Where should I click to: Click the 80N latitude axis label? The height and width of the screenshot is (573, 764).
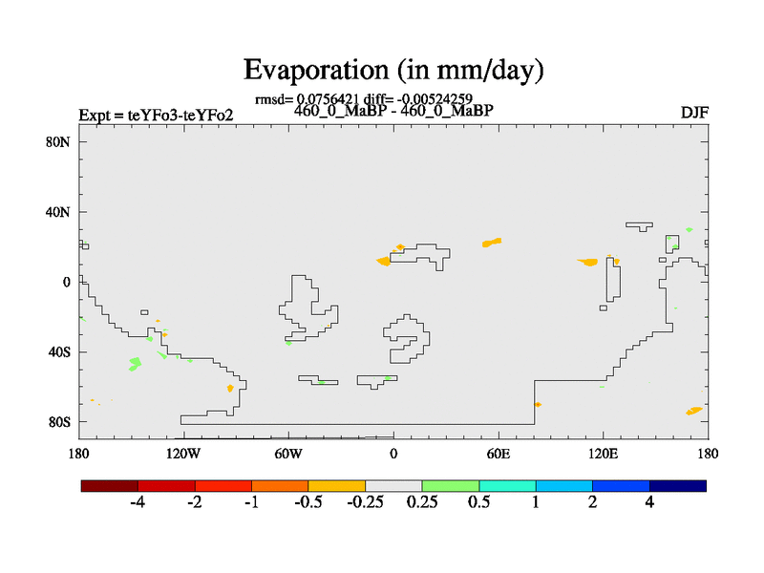[x=59, y=141]
